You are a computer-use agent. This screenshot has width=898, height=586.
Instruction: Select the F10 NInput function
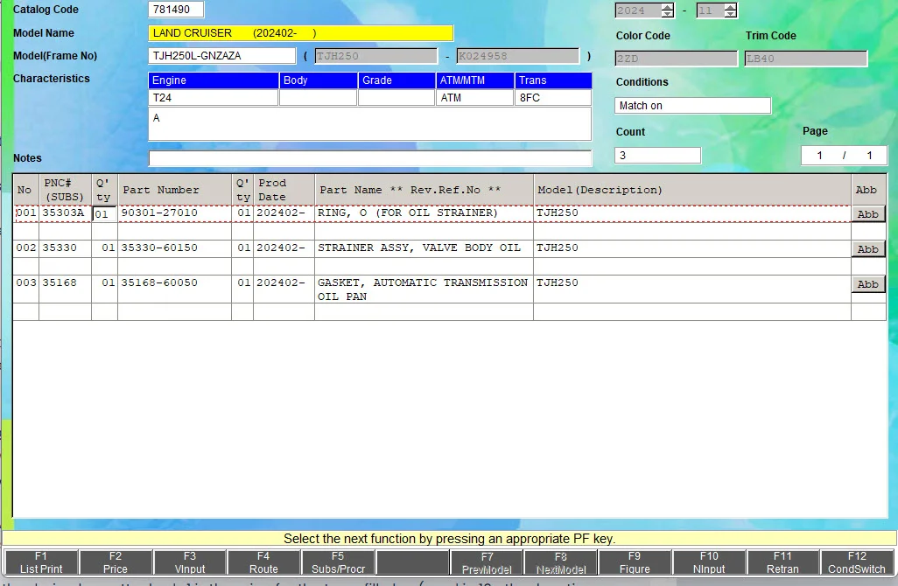[709, 562]
